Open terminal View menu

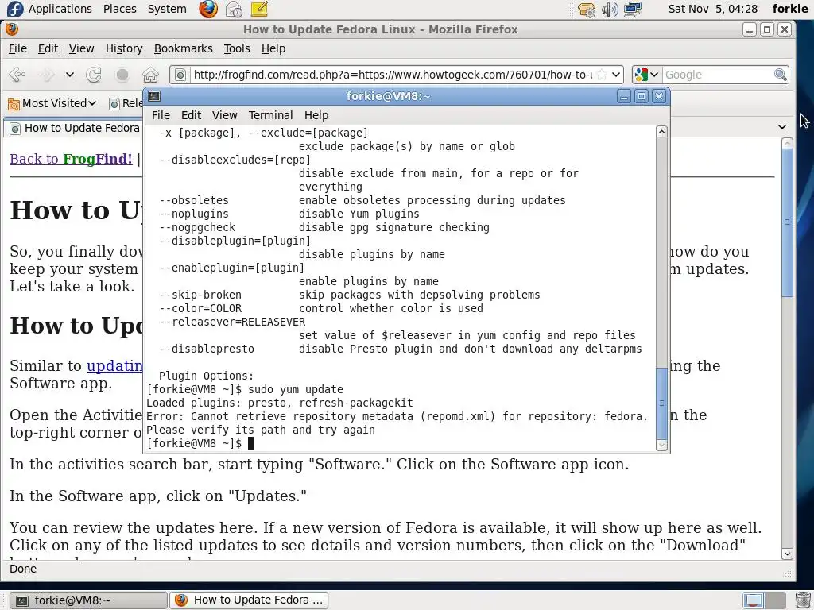click(x=224, y=115)
